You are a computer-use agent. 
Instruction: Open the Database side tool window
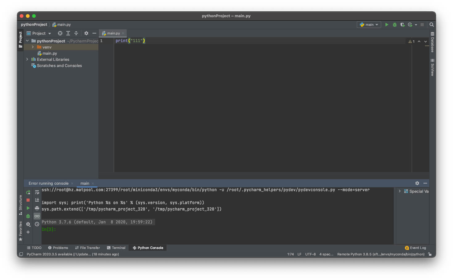(x=432, y=42)
